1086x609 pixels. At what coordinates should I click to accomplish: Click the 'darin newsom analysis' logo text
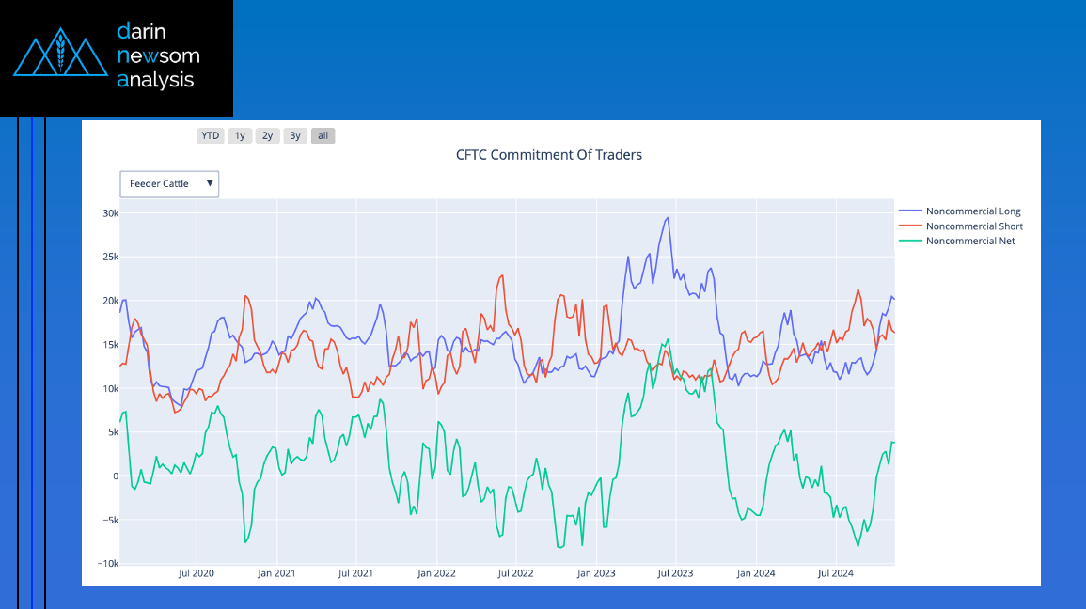point(158,55)
